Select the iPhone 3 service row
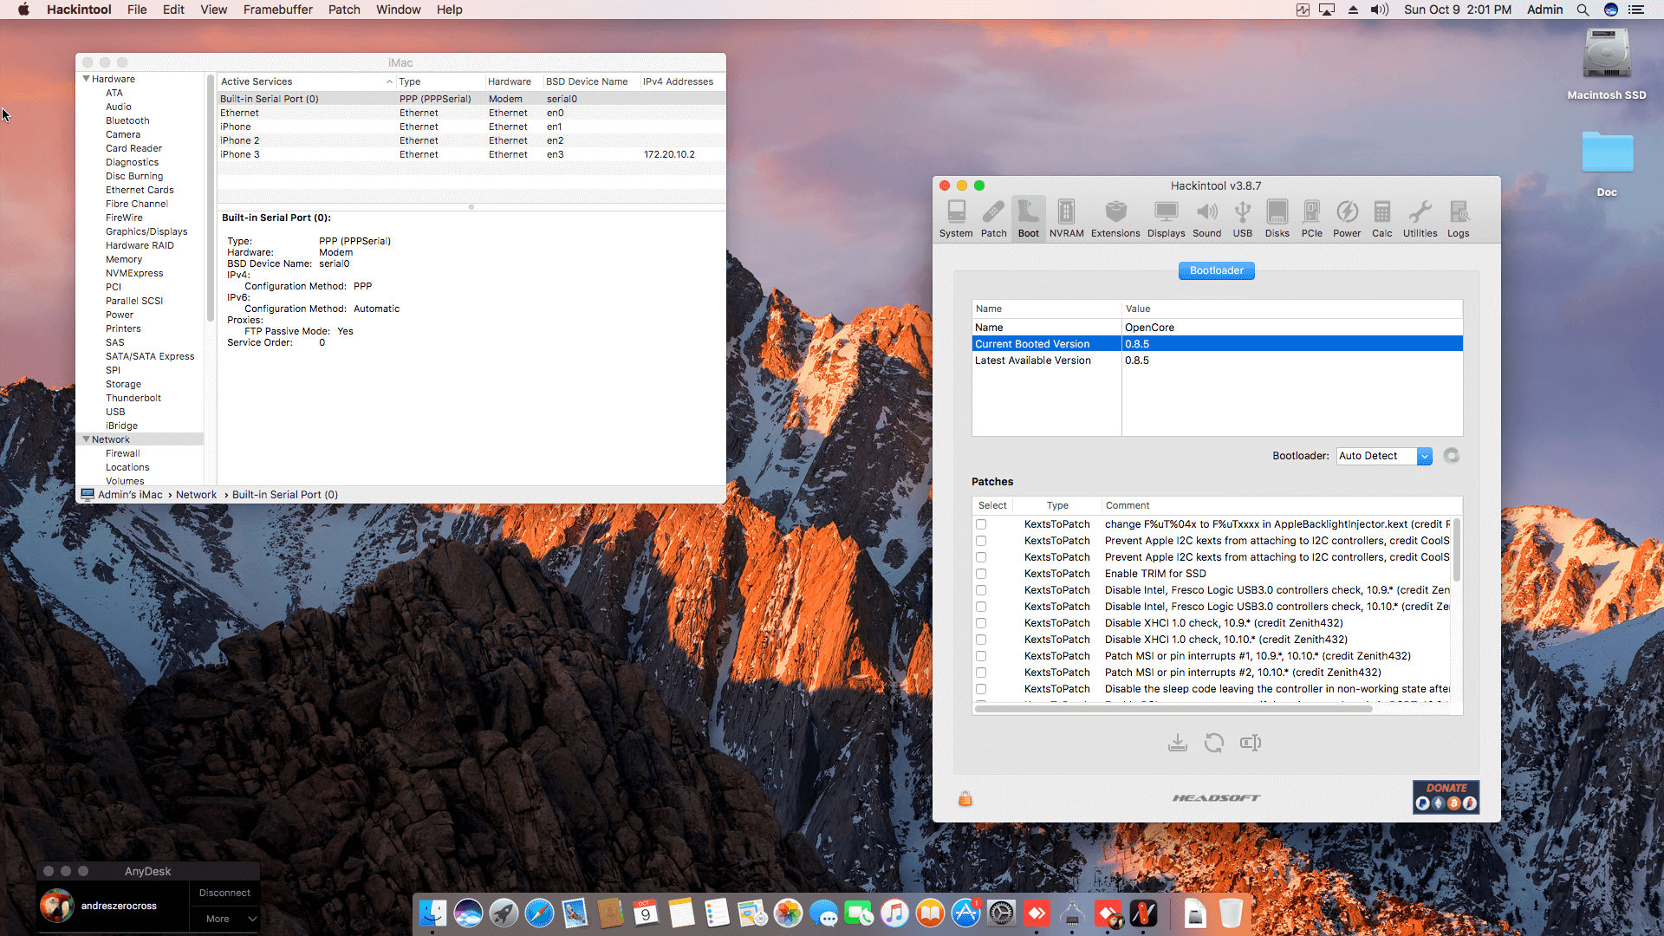Image resolution: width=1664 pixels, height=936 pixels. [x=471, y=154]
